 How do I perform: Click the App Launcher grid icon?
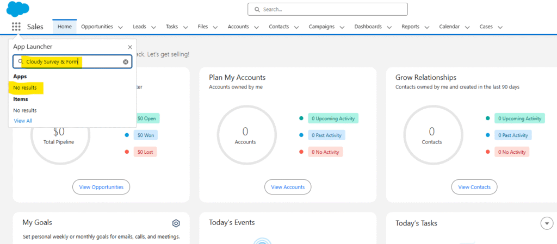(16, 27)
